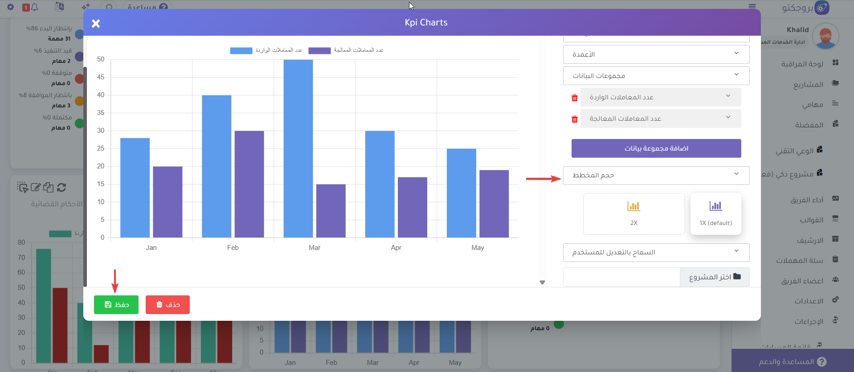
Task: Expand السماح بالتعديل للمستخدم section
Action: (656, 253)
